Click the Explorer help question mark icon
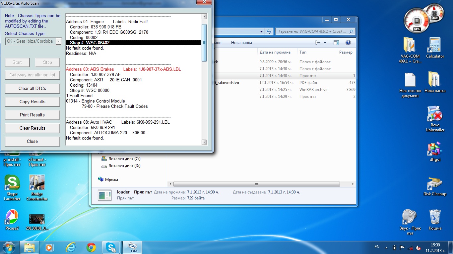The width and height of the screenshot is (453, 254). coord(348,43)
